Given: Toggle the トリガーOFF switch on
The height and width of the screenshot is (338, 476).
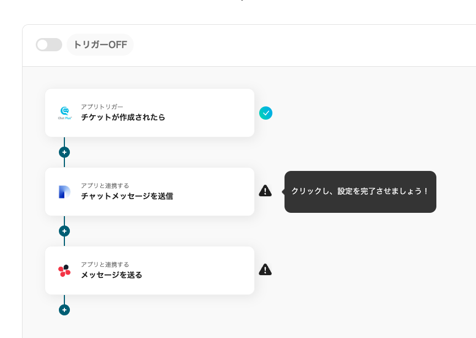Looking at the screenshot, I should 49,45.
